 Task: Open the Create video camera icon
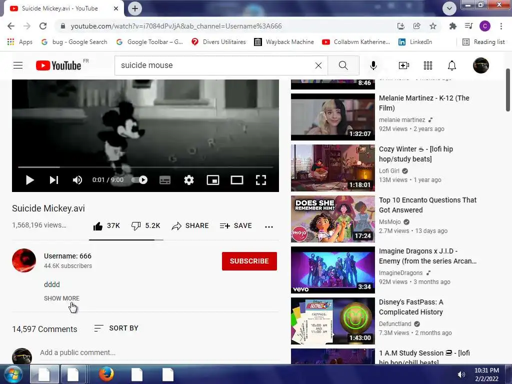click(403, 65)
